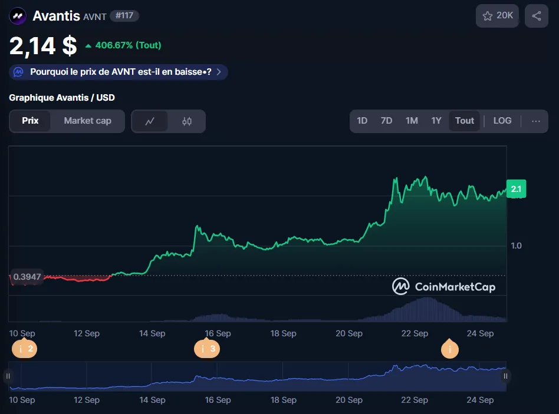Screen dimensions: 559x414
Task: Click the Avantis logo icon
Action: [x=18, y=16]
